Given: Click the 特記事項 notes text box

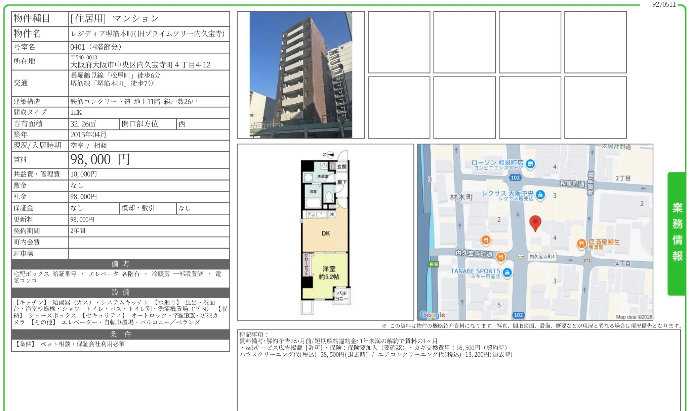Looking at the screenshot, I should pos(458,369).
